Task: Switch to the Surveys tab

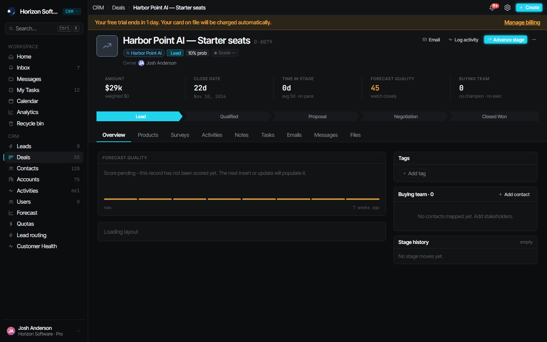Action: (x=180, y=135)
